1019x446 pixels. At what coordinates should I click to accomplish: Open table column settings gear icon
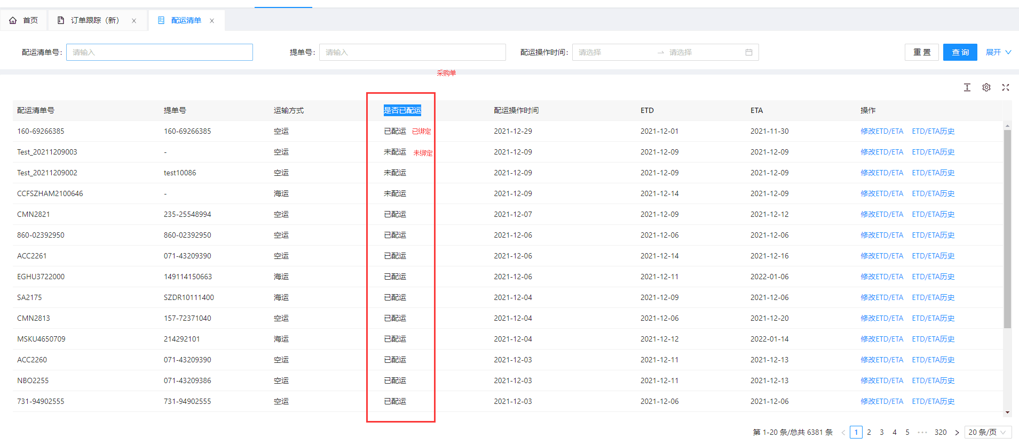click(986, 87)
